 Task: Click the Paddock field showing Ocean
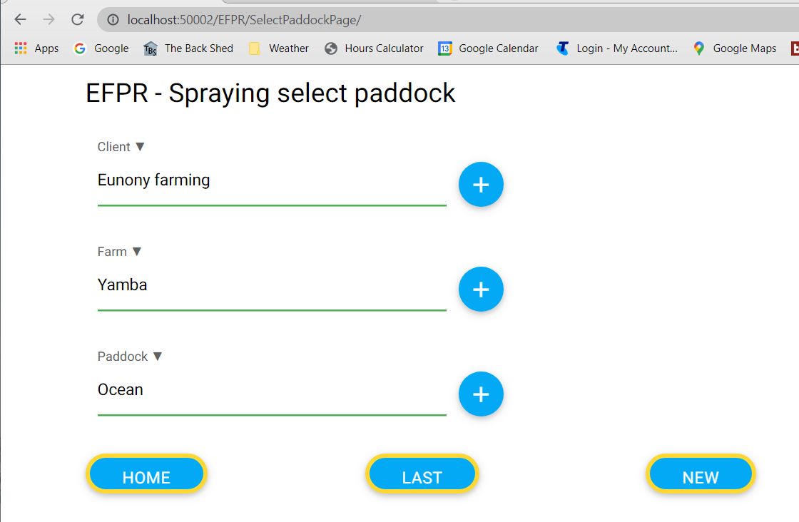tap(271, 390)
